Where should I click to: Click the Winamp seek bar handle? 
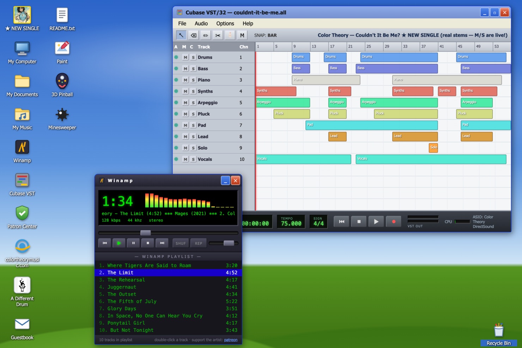pos(146,233)
